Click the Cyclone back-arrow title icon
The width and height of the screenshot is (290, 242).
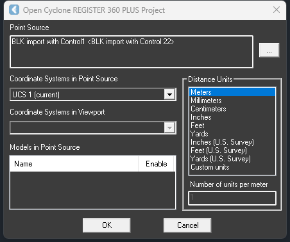[x=14, y=10]
